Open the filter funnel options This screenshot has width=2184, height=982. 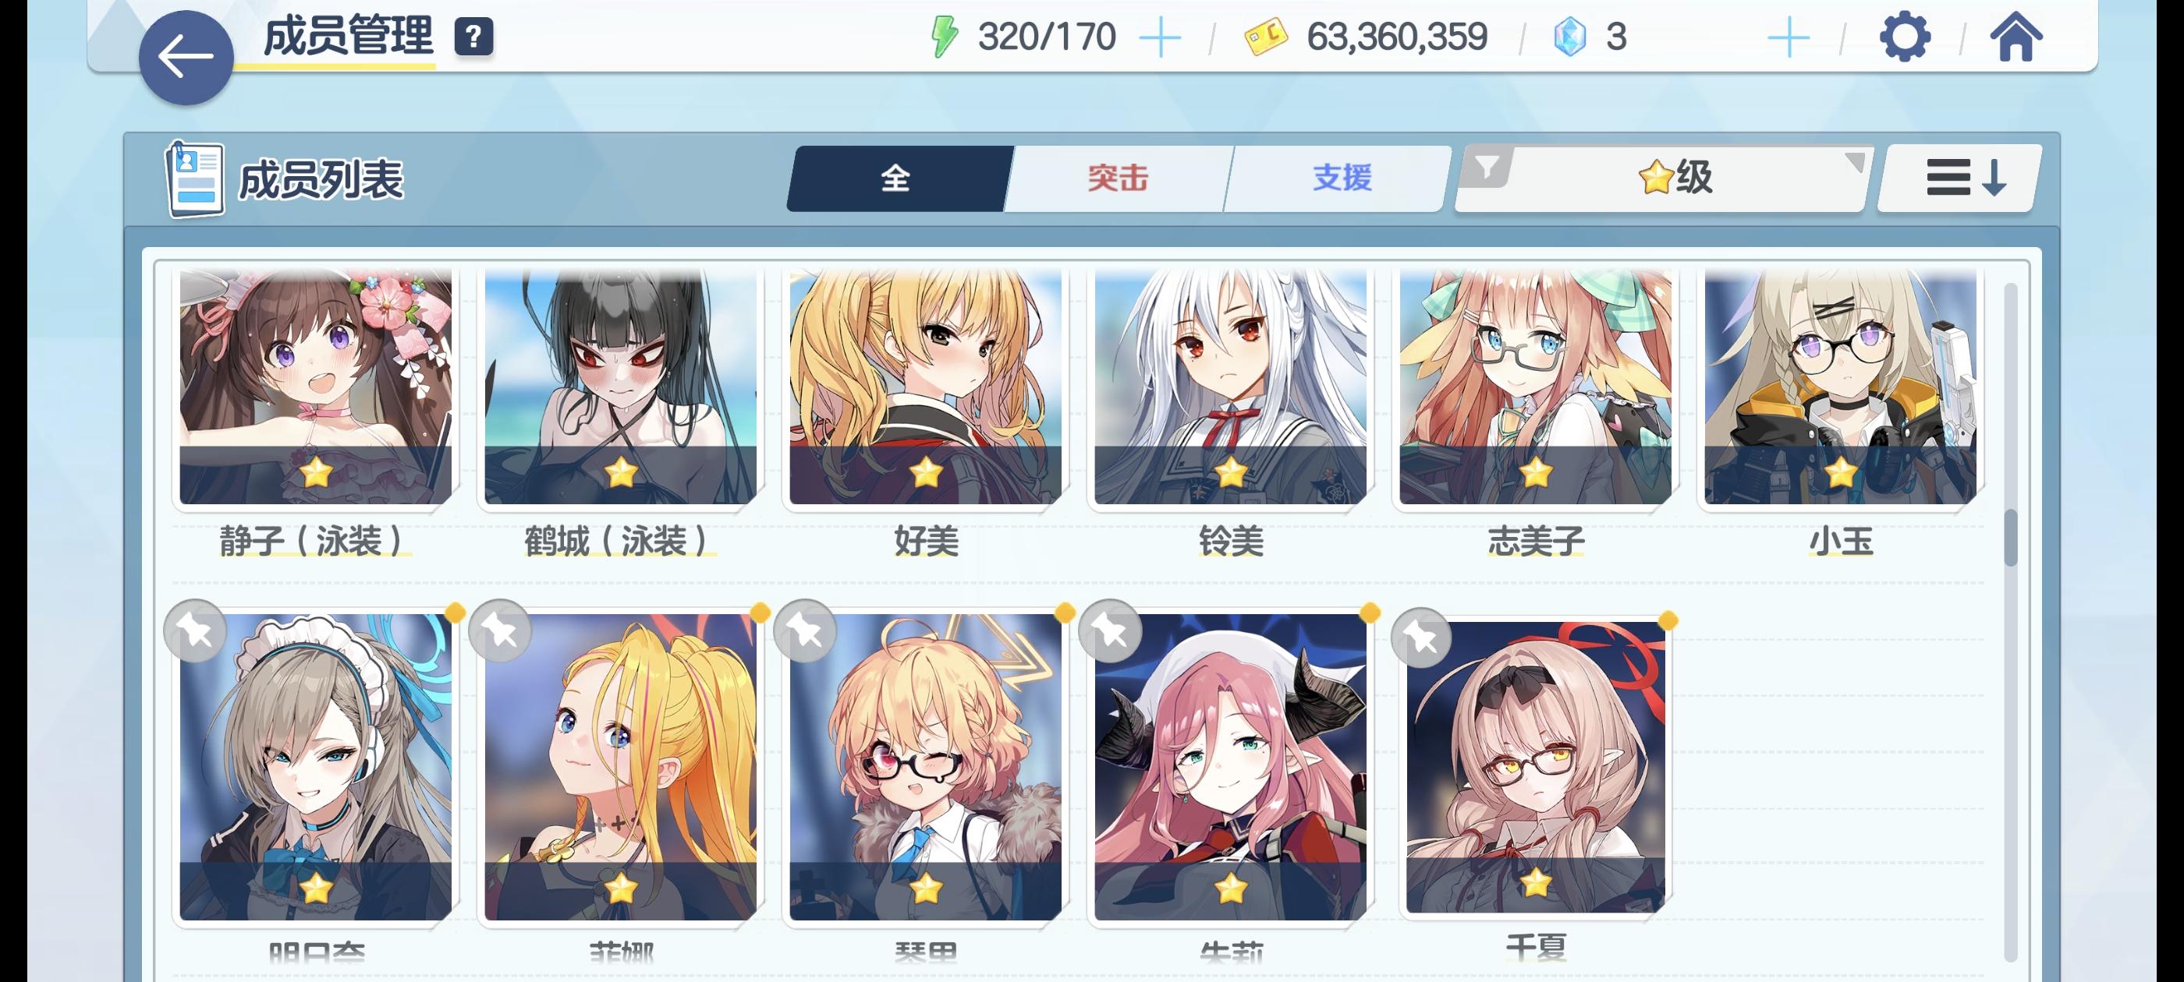1486,167
